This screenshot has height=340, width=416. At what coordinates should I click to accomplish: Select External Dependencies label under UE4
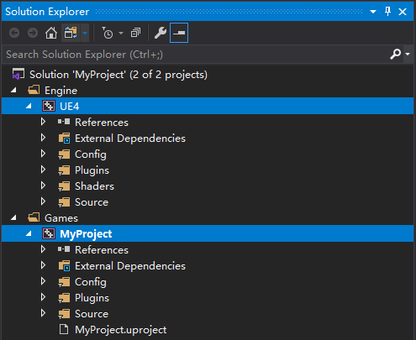pos(130,139)
